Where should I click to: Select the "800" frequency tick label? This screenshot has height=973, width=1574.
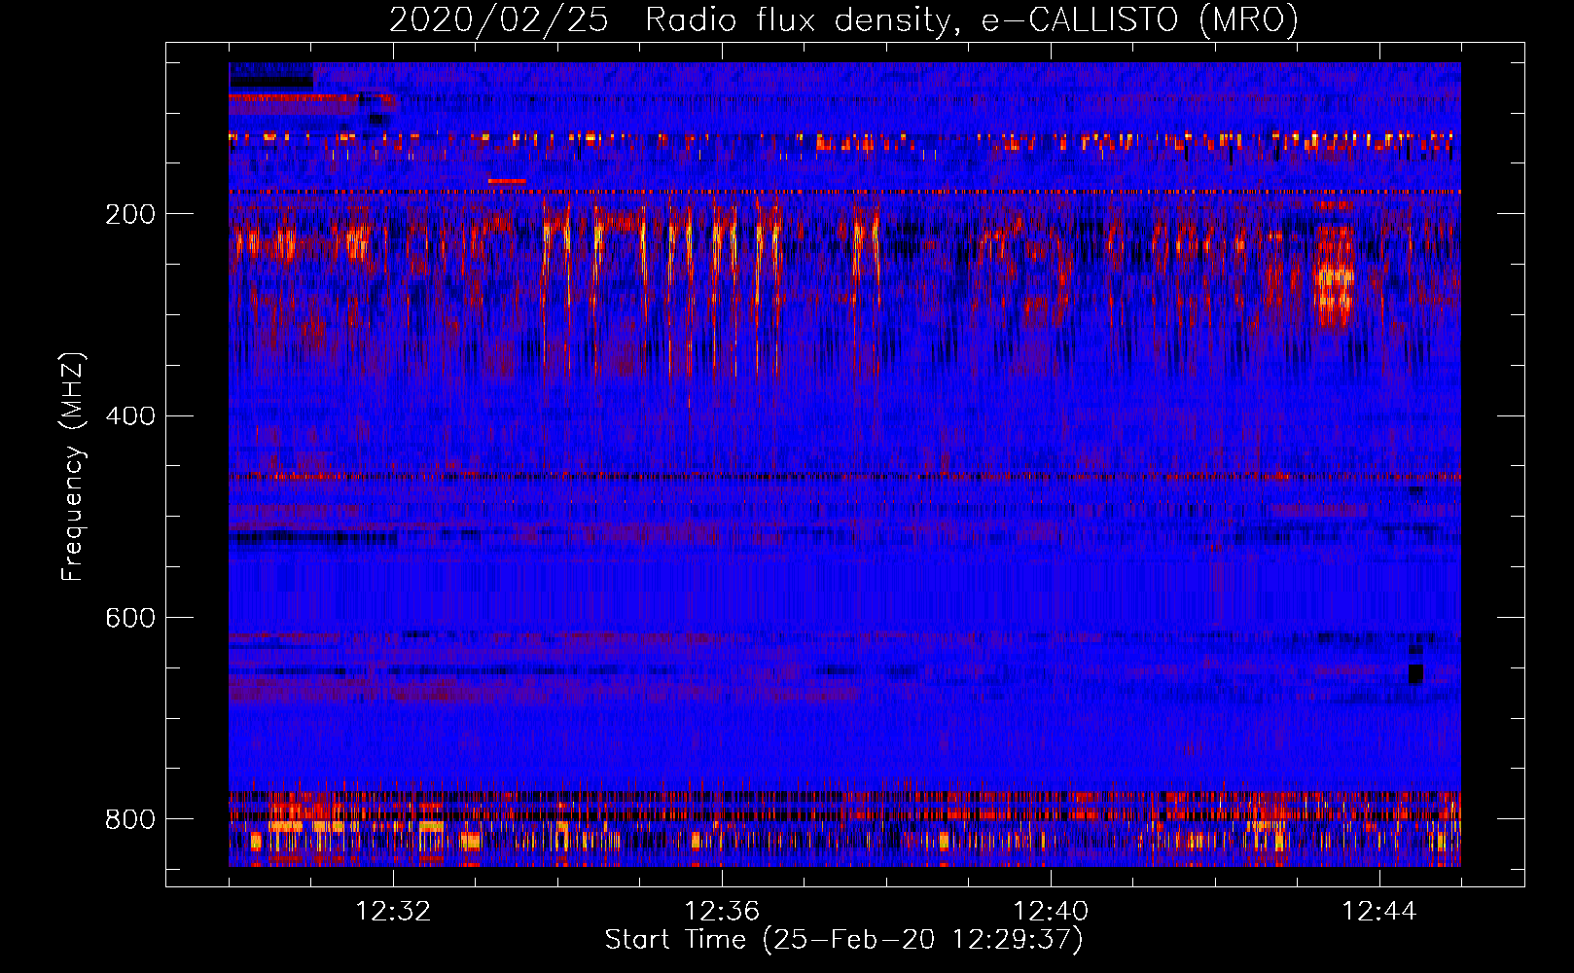(130, 819)
